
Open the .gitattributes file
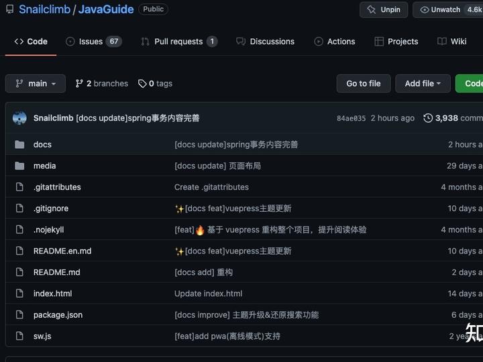pos(57,187)
